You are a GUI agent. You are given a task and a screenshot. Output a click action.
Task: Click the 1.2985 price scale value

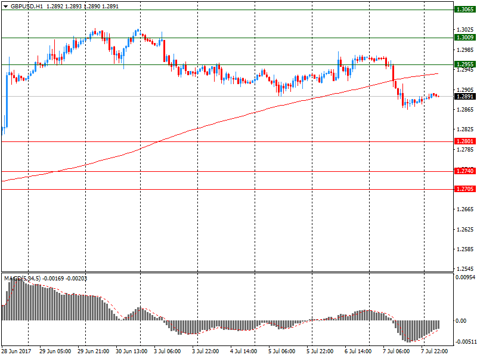(x=465, y=50)
